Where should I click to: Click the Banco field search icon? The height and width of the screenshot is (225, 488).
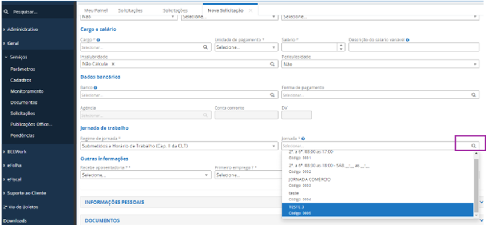coord(272,95)
